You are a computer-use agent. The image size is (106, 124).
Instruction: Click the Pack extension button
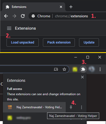pyautogui.click(x=59, y=42)
